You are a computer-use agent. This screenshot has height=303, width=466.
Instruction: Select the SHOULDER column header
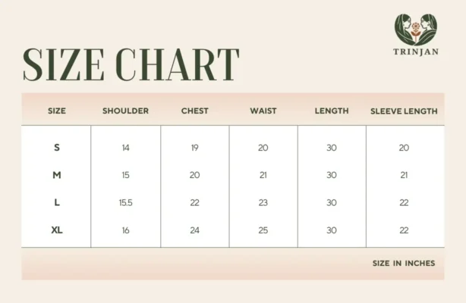125,111
